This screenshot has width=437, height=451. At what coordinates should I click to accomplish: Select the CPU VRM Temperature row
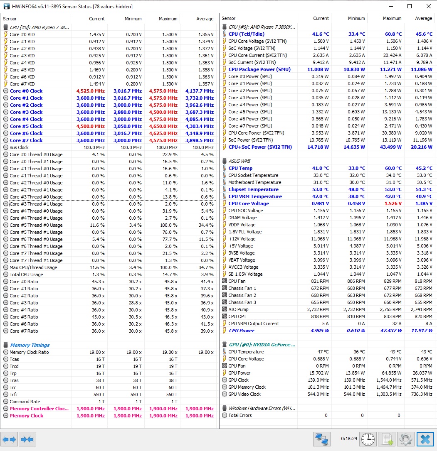[328, 196]
